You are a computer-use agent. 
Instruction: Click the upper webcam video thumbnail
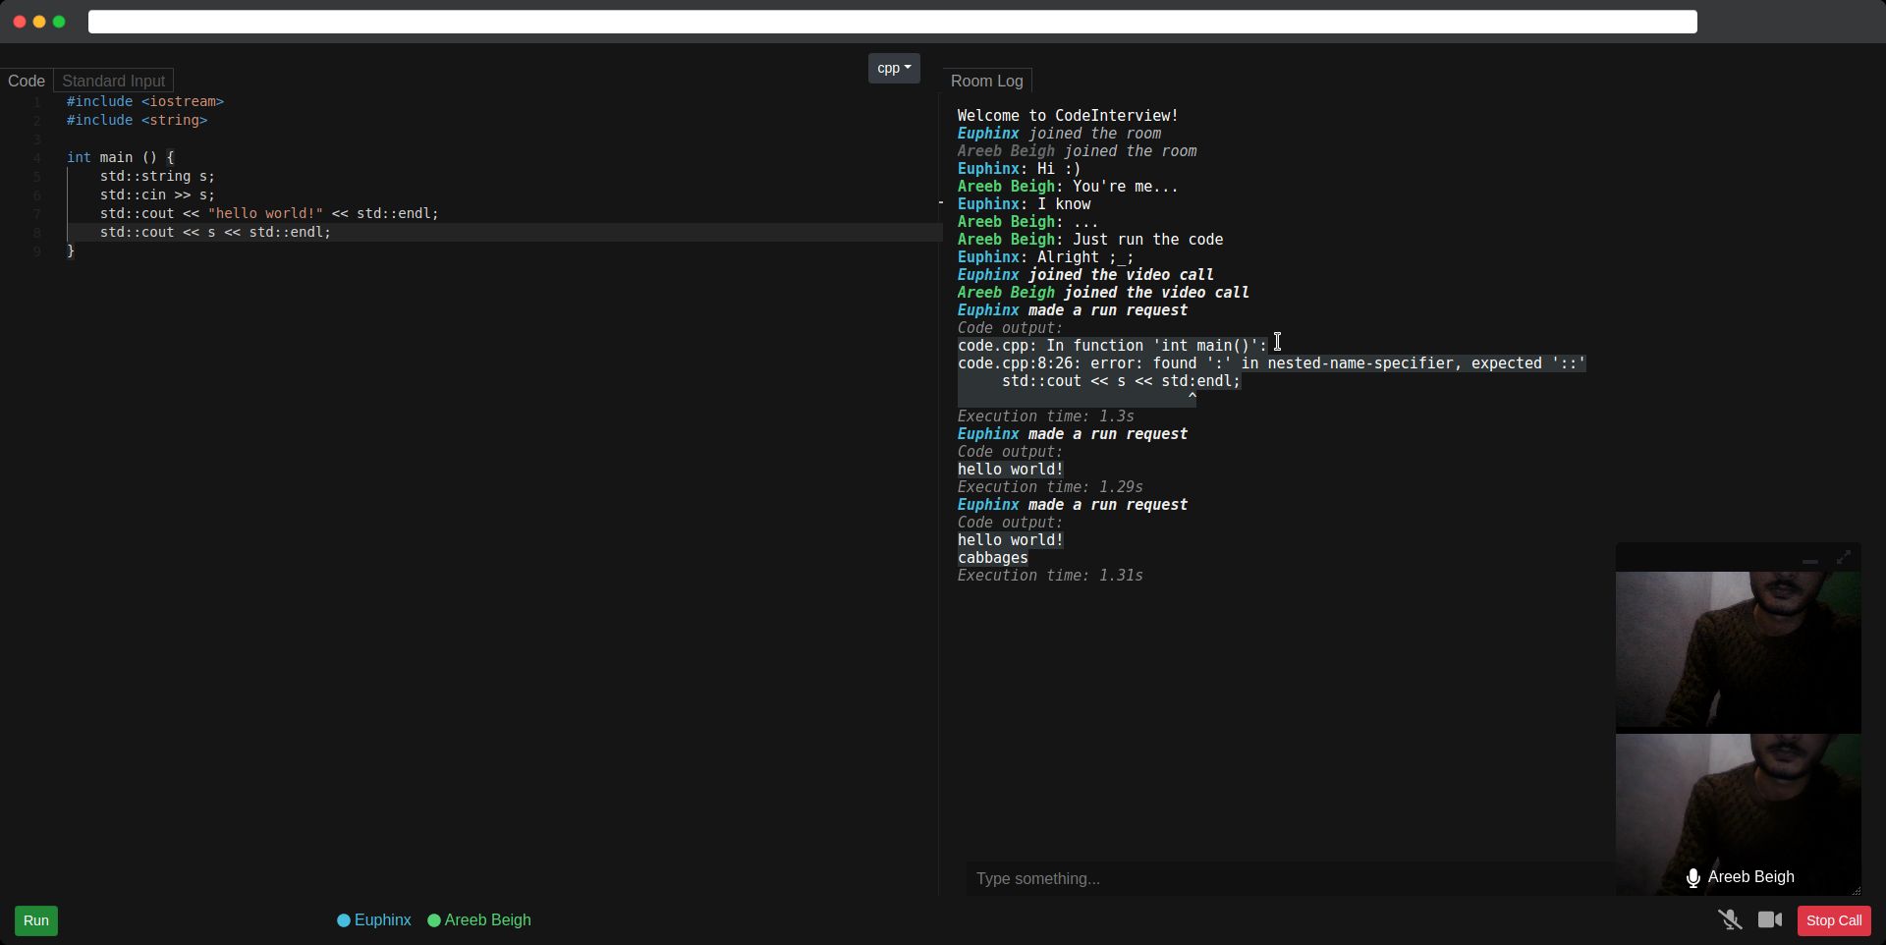pos(1739,650)
